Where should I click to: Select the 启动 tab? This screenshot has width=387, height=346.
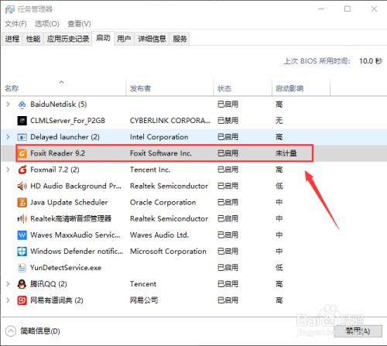[103, 38]
